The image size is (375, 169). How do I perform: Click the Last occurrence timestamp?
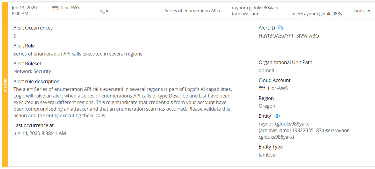point(40,133)
